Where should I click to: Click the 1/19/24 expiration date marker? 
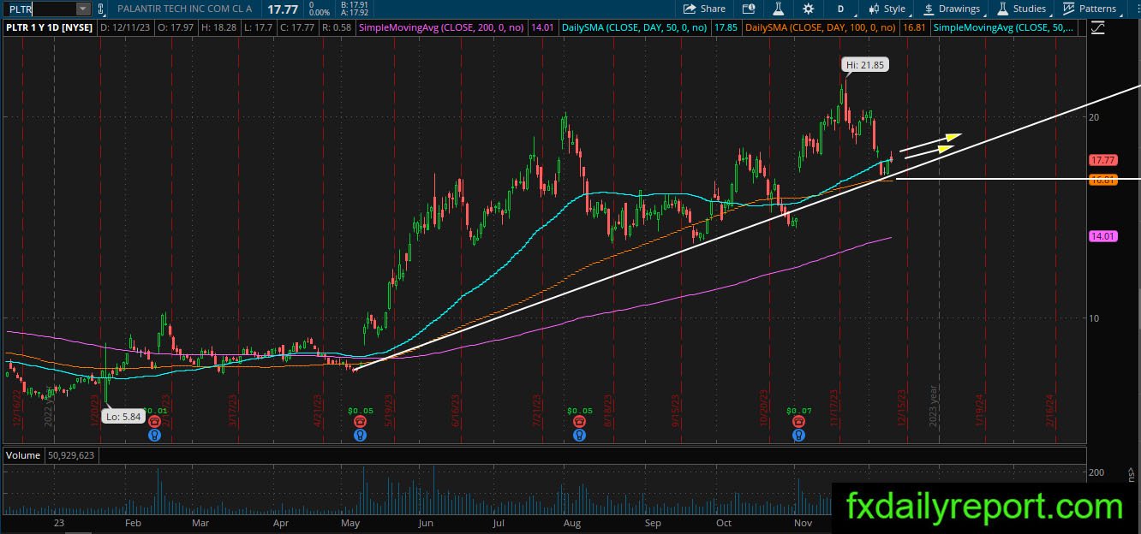979,409
